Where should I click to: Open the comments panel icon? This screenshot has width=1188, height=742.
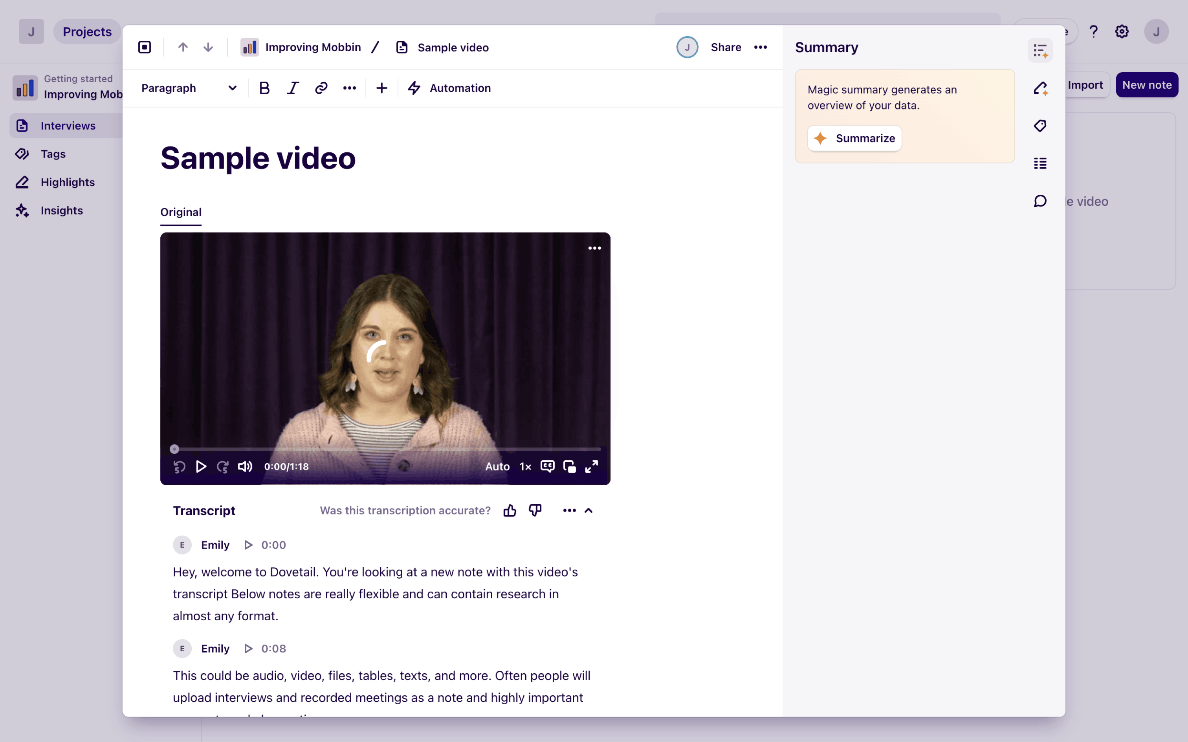(1040, 201)
